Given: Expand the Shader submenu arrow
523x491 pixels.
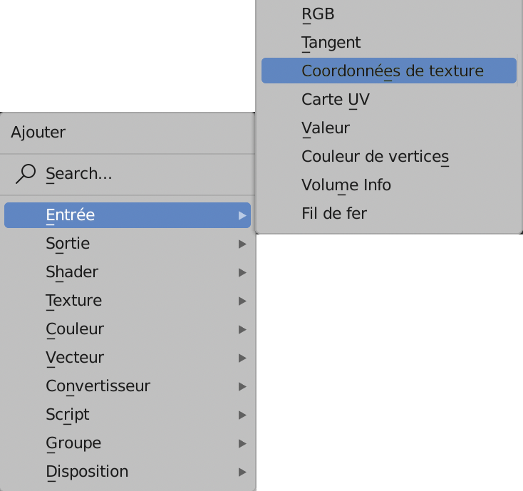Looking at the screenshot, I should pyautogui.click(x=243, y=272).
